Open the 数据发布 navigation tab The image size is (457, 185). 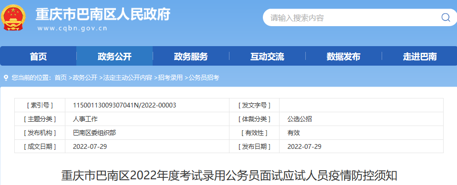tap(343, 56)
